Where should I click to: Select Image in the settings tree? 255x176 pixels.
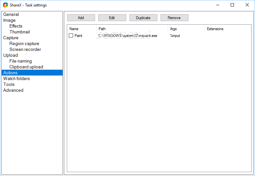(9, 20)
